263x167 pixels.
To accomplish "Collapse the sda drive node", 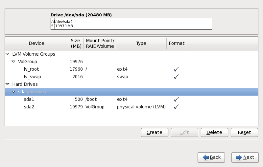I will tap(13, 92).
